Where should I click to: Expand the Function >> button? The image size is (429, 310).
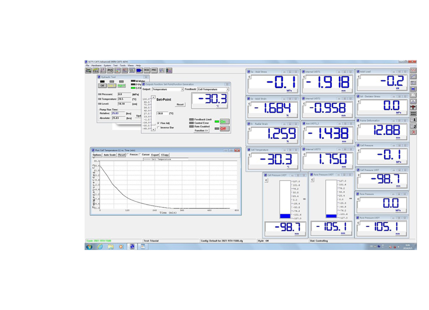click(201, 130)
